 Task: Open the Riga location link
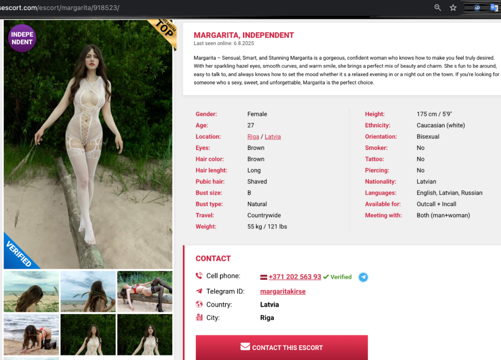click(x=253, y=136)
